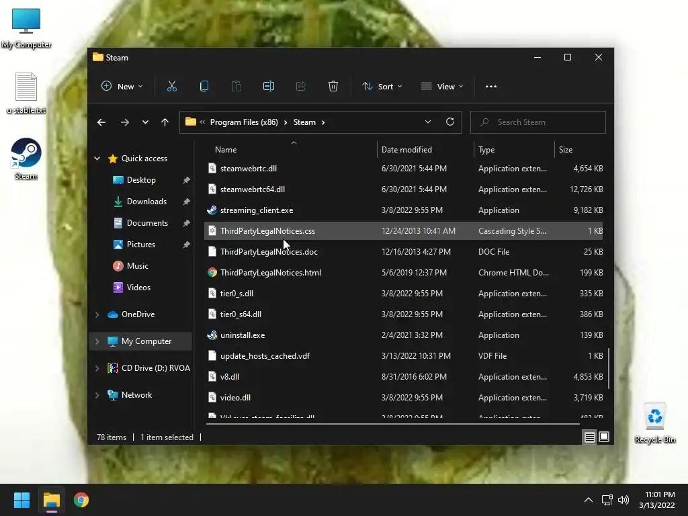688x516 pixels.
Task: Click the Cut scissors icon
Action: 171,87
